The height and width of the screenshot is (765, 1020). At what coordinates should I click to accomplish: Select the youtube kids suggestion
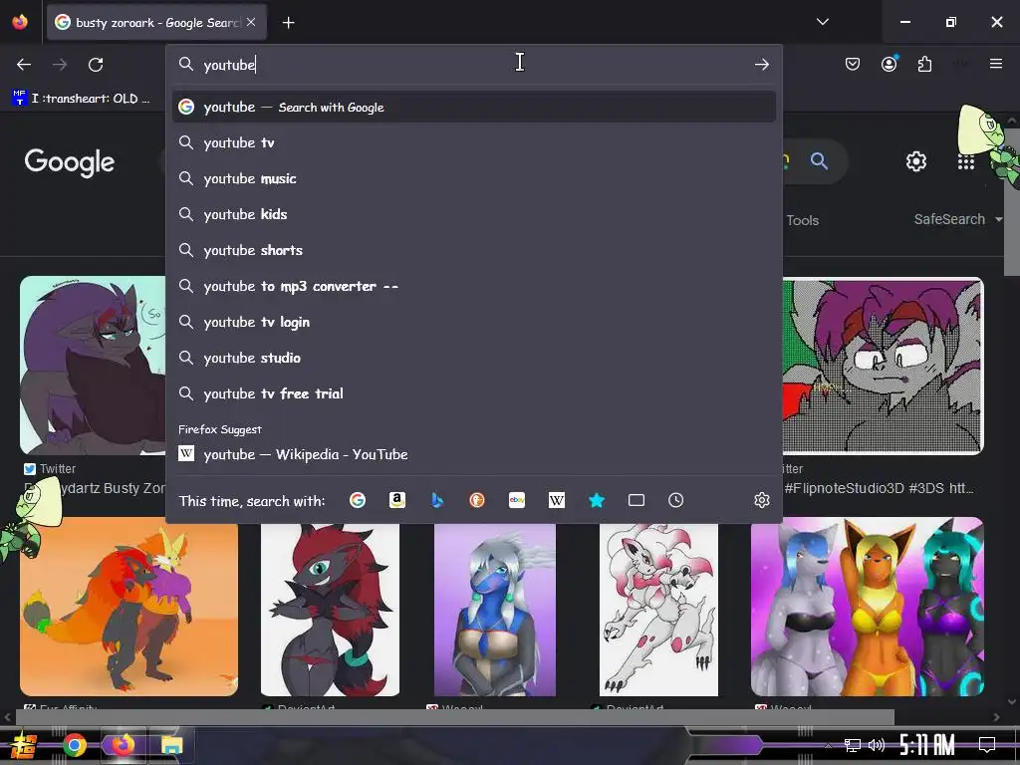(474, 214)
